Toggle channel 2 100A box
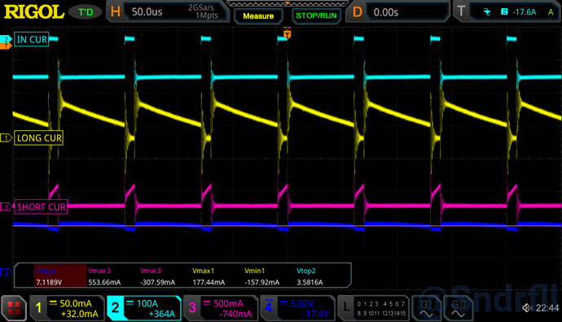Image resolution: width=562 pixels, height=322 pixels. (x=144, y=308)
